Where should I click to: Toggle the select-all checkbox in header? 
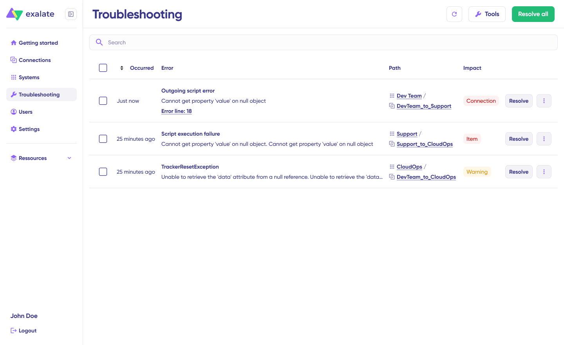[x=103, y=68]
